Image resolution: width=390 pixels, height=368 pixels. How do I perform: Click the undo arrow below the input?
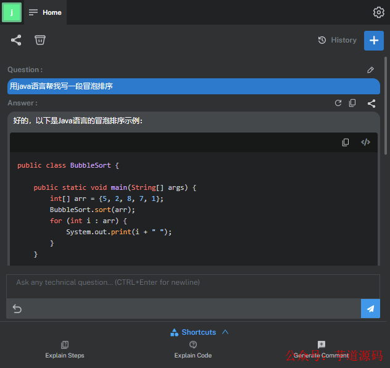coord(17,309)
